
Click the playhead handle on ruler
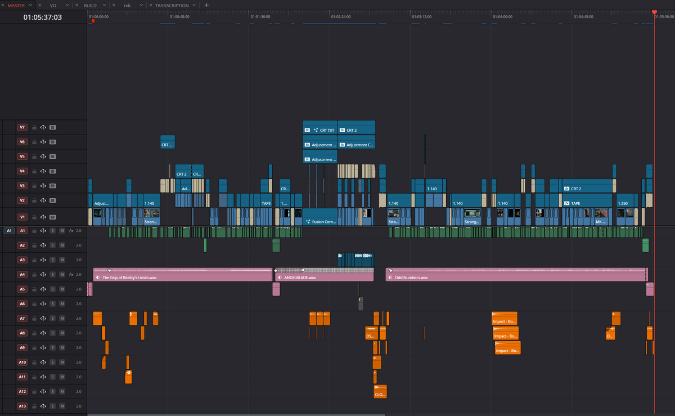(x=654, y=12)
